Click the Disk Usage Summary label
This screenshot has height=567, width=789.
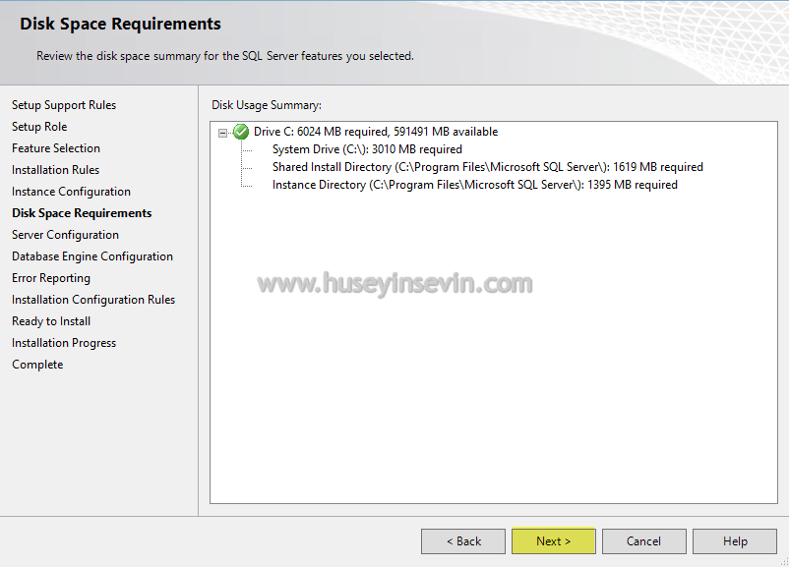(x=267, y=105)
